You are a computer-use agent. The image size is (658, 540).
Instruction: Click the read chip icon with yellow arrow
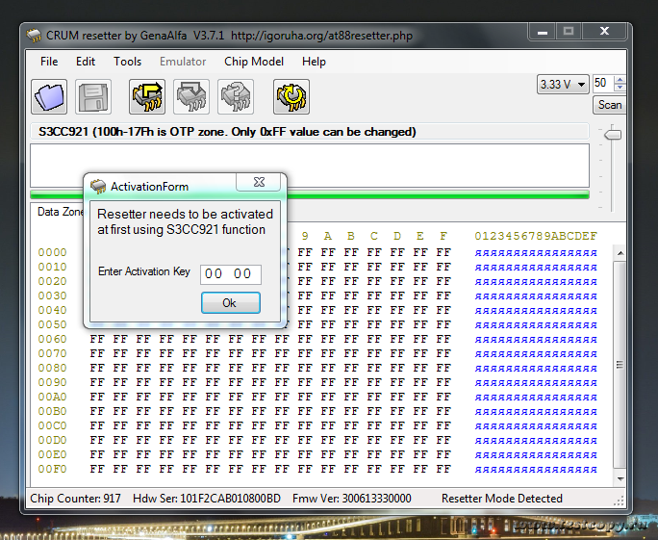tap(147, 97)
